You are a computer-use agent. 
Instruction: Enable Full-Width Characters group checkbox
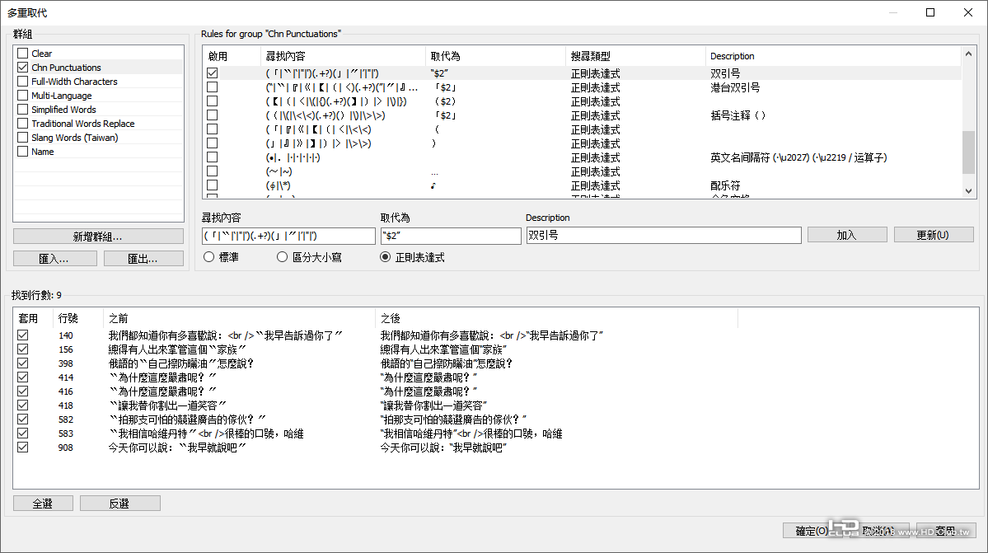point(23,82)
